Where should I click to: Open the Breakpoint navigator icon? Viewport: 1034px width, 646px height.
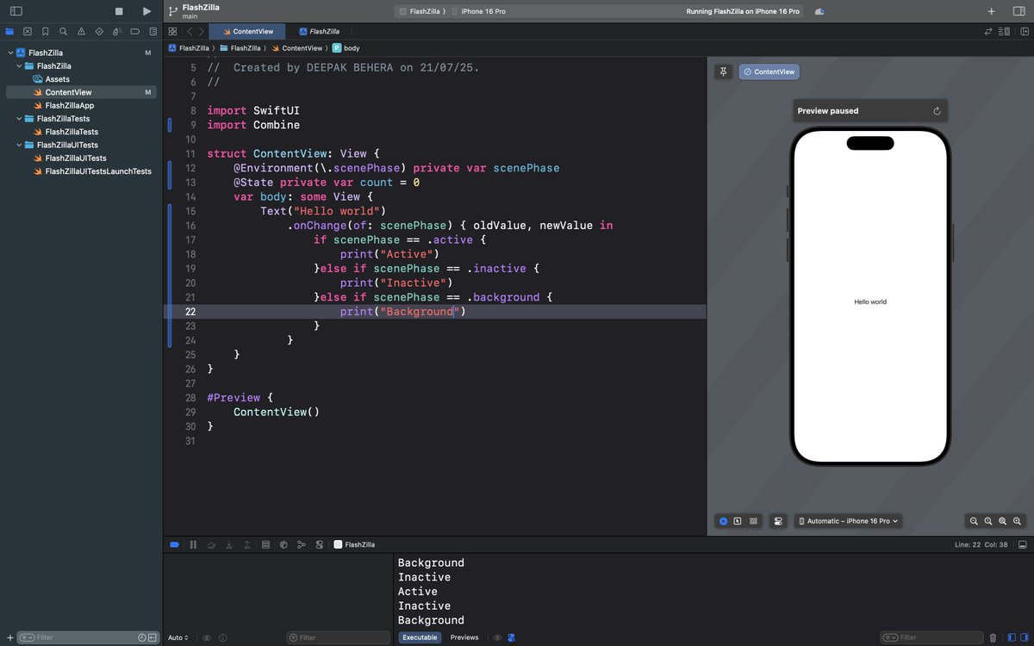pyautogui.click(x=134, y=31)
